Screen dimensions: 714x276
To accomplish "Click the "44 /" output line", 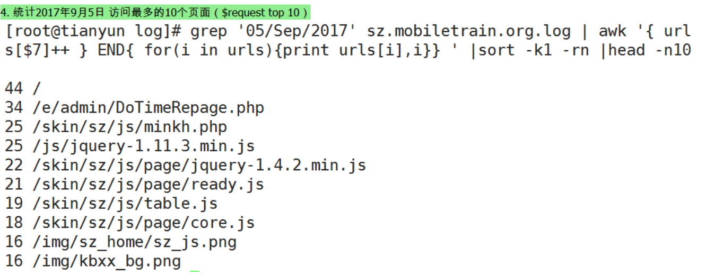I will coord(23,88).
